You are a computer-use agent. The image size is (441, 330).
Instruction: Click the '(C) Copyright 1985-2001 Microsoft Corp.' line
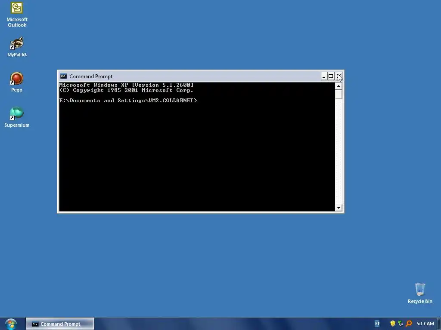(126, 90)
